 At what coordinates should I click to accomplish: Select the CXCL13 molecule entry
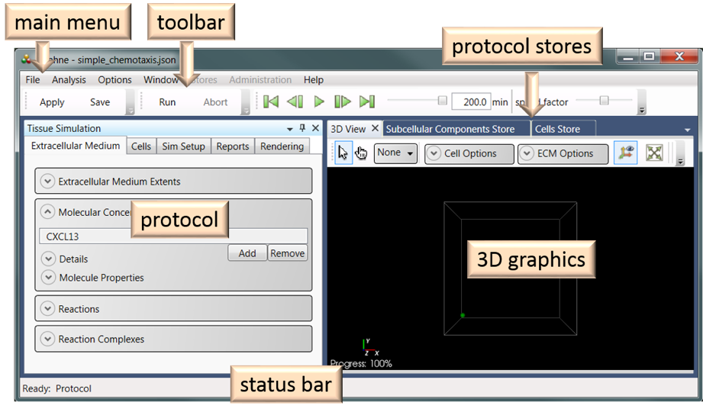coord(173,237)
